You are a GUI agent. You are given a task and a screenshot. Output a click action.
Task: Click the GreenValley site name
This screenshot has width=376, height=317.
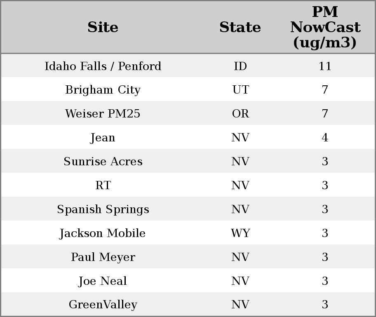coord(103,305)
